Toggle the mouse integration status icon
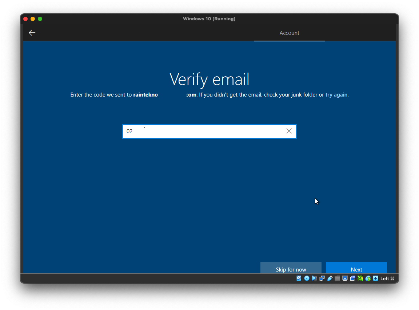Image resolution: width=419 pixels, height=310 pixels. (368, 278)
